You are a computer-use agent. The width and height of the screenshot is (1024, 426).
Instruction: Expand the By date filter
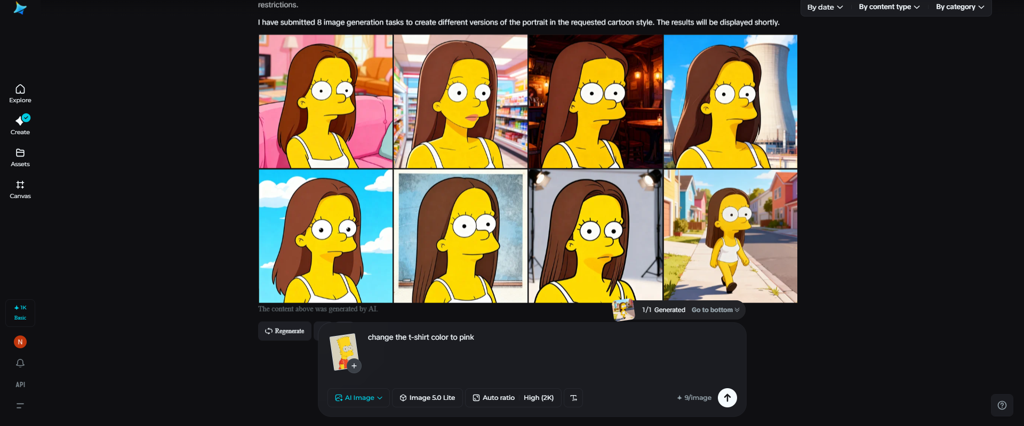coord(825,7)
